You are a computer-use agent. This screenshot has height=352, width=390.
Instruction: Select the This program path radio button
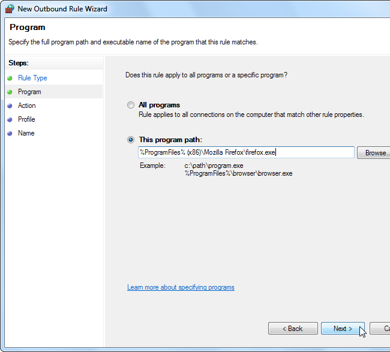tap(131, 140)
